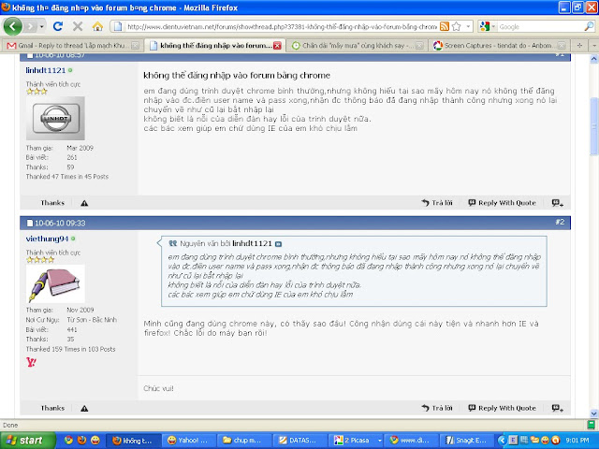Open the list all tabs dropdown

pyautogui.click(x=593, y=45)
